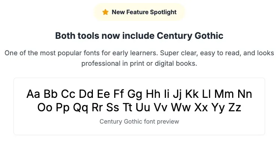Click the 'Qq' letter pair sample
This screenshot has width=279, height=149.
pyautogui.click(x=81, y=108)
